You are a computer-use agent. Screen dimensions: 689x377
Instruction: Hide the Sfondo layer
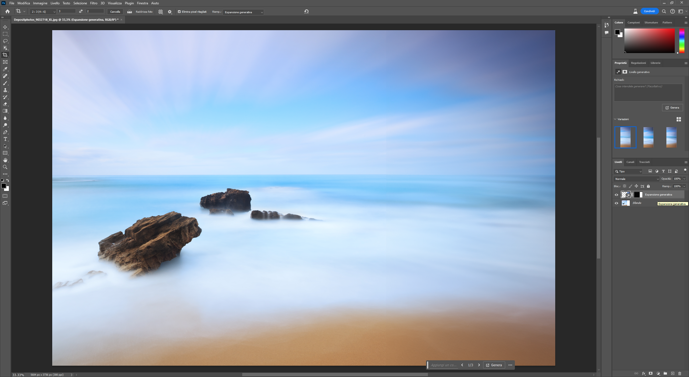tap(617, 203)
